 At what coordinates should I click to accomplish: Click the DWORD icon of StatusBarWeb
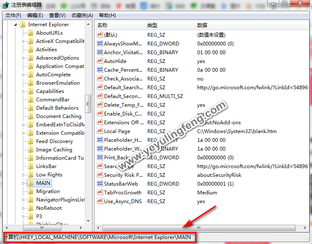pos(100,184)
